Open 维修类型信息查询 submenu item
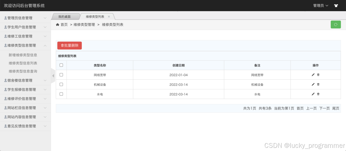Image resolution: width=346 pixels, height=151 pixels. point(23,71)
